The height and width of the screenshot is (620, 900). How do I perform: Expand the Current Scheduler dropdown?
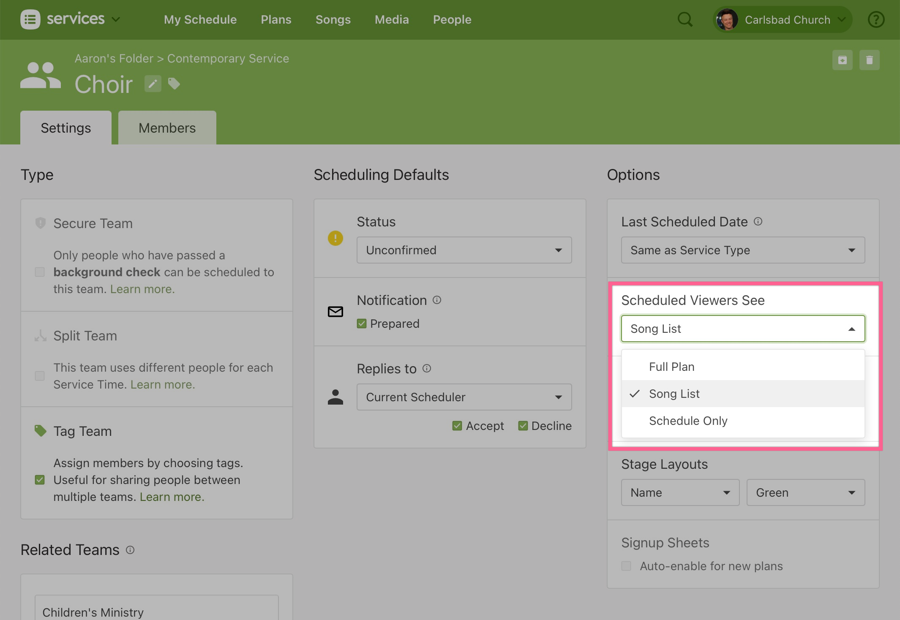click(464, 397)
